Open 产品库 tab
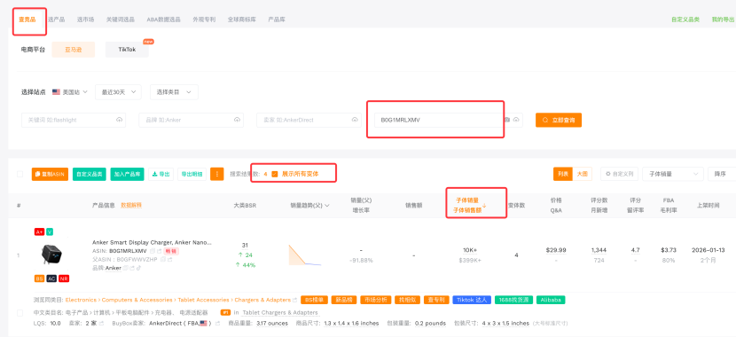This screenshot has height=337, width=736. click(277, 20)
